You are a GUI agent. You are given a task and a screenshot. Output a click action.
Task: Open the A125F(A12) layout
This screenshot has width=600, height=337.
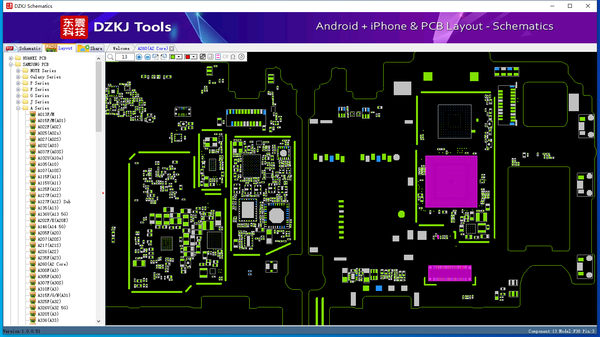[49, 189]
